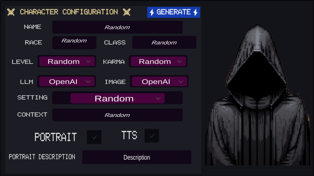The image size is (314, 176).
Task: Click the Character Configuration title
Action: tap(69, 12)
